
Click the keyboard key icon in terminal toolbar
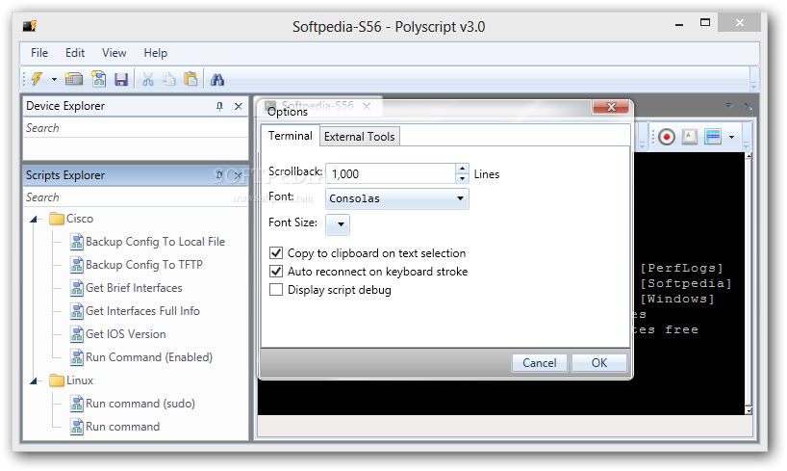(690, 136)
